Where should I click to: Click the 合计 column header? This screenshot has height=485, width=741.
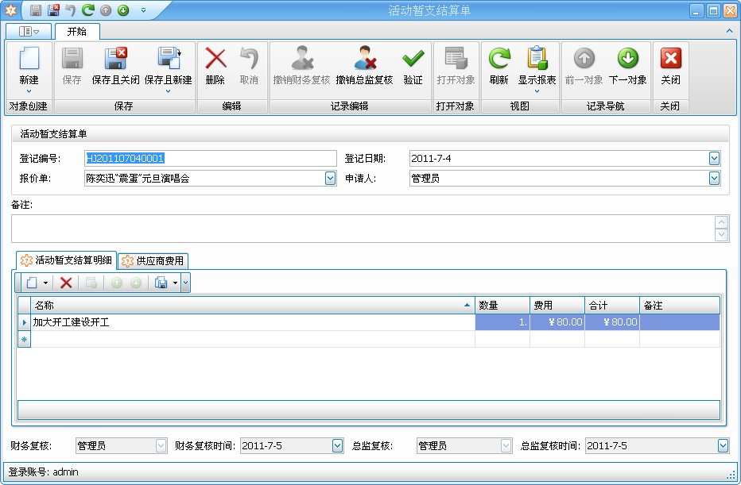(x=612, y=306)
